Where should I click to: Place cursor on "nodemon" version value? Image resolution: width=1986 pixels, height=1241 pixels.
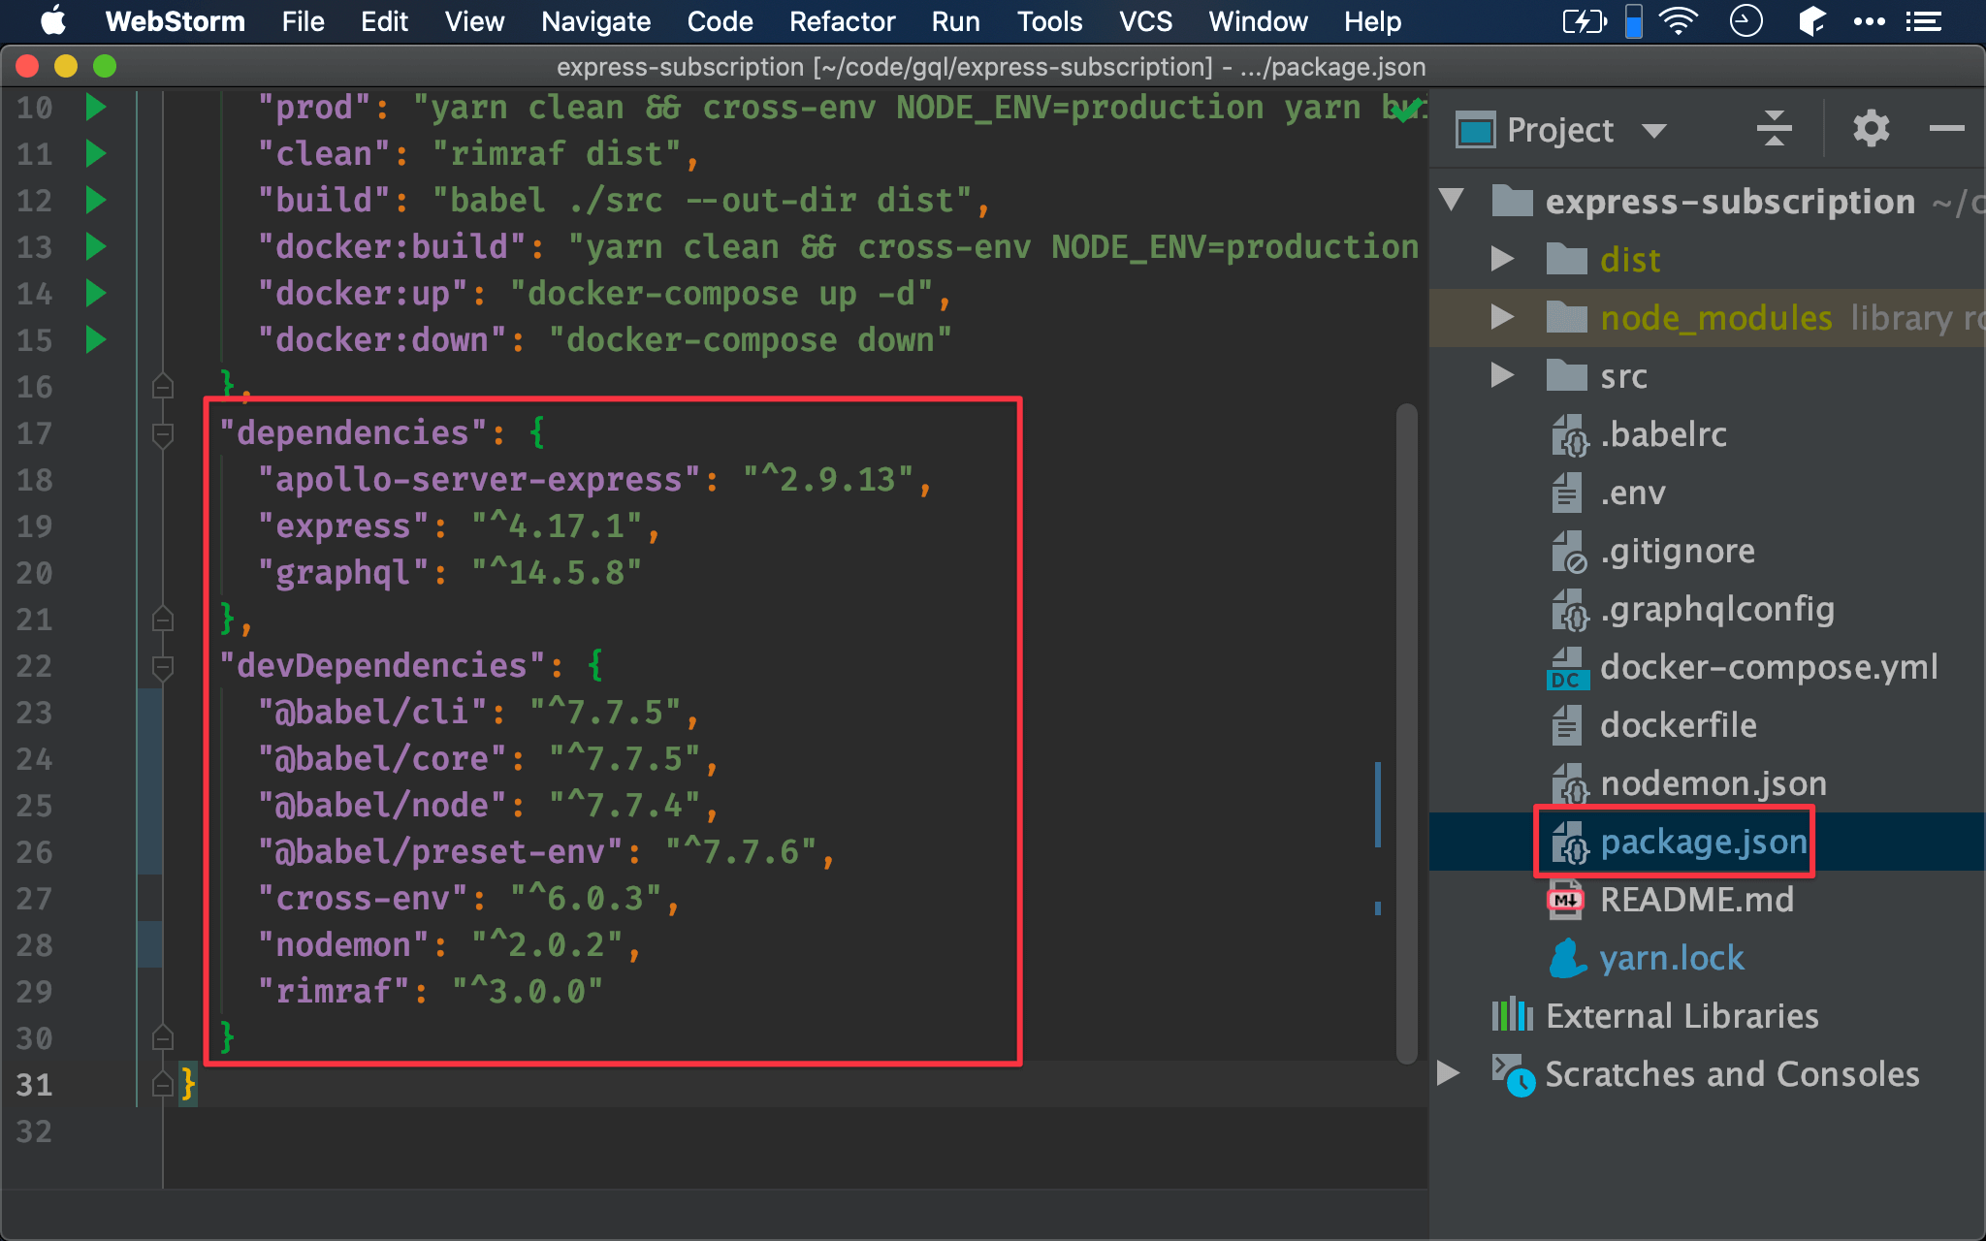546,944
